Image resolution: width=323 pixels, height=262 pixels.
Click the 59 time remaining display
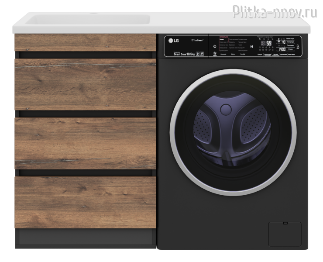(269, 43)
